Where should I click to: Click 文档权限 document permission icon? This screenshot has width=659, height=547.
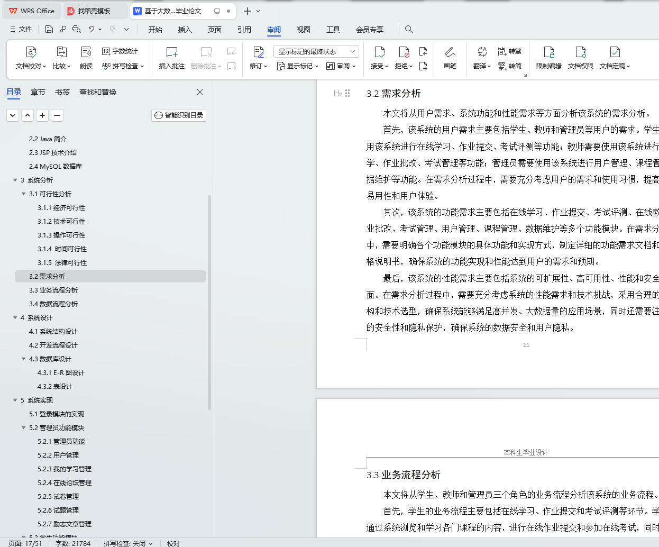click(x=581, y=52)
